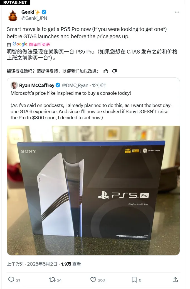Click the 翻译自 英语 translated-from label
Image resolution: width=190 pixels, height=289 pixels.
(39, 44)
